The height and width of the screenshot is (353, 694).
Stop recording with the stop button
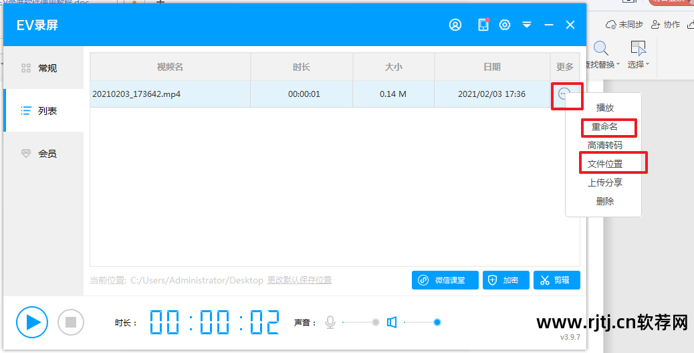[x=71, y=322]
